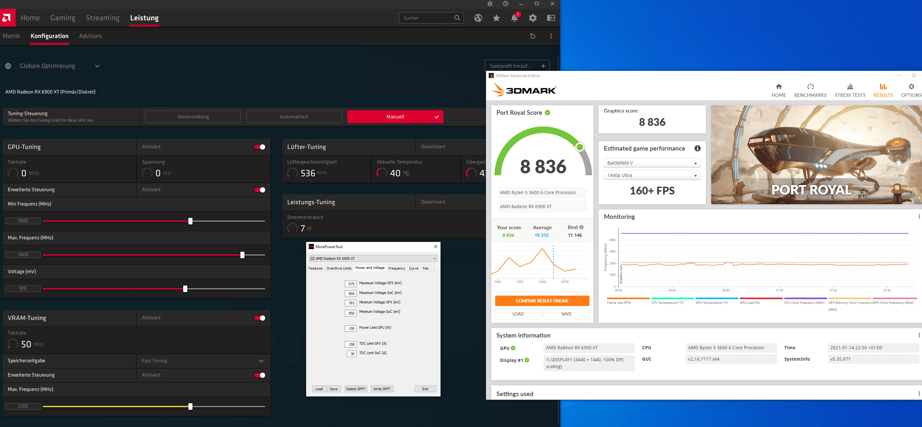Click Automatisch tuning button
This screenshot has width=922, height=427.
[294, 117]
